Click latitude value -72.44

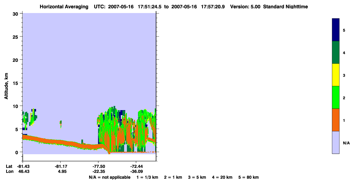pos(136,166)
